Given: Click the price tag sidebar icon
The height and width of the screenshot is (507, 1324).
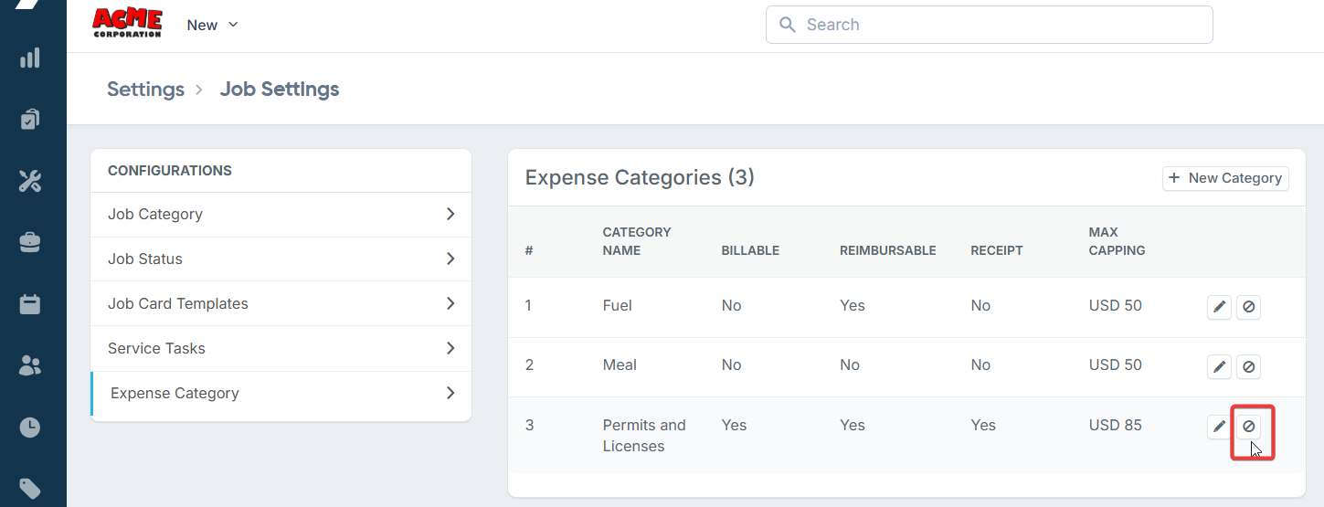Looking at the screenshot, I should point(30,489).
